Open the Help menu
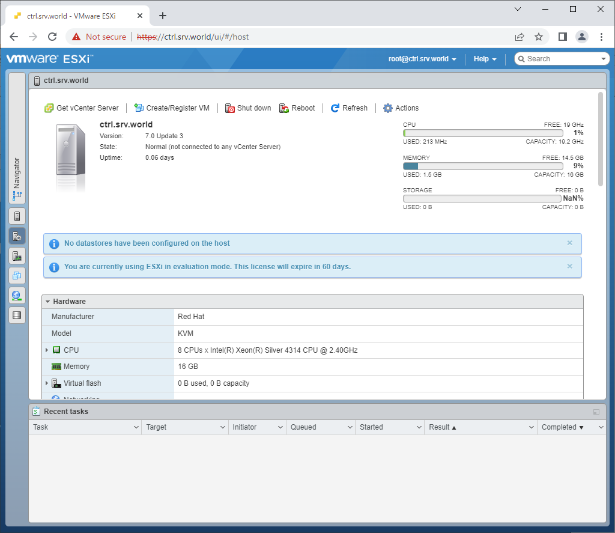The width and height of the screenshot is (615, 533). pos(484,59)
